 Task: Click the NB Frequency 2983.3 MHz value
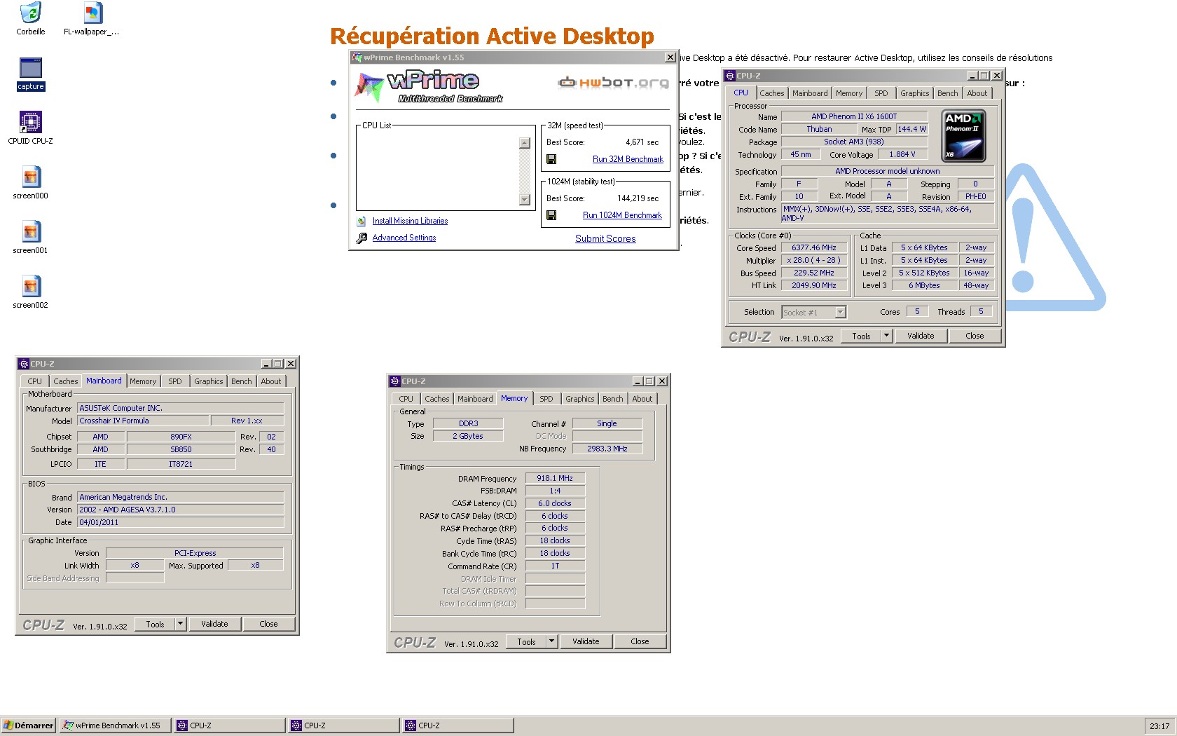tap(607, 449)
